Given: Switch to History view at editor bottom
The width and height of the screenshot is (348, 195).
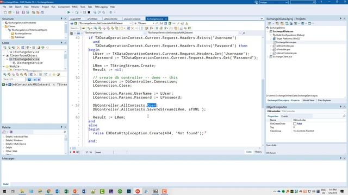Looking at the screenshot, I should 258,152.
